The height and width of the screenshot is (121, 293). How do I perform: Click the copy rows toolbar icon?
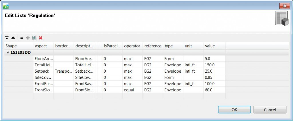point(34,38)
